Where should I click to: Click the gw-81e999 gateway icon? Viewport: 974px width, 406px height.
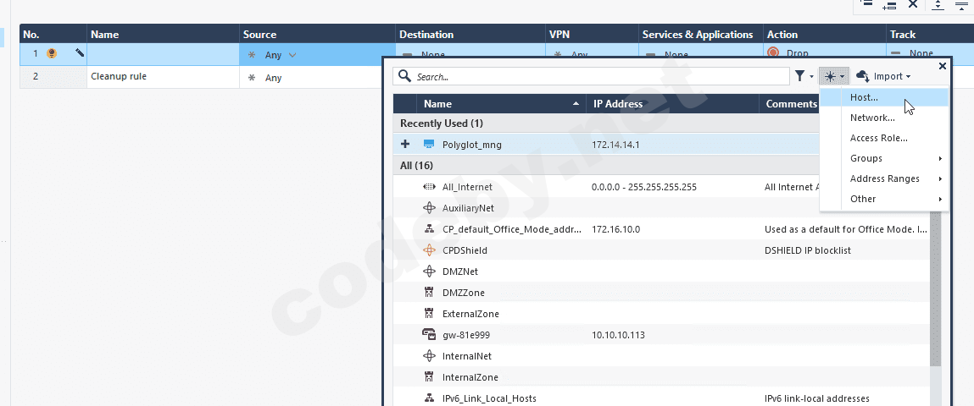point(429,335)
